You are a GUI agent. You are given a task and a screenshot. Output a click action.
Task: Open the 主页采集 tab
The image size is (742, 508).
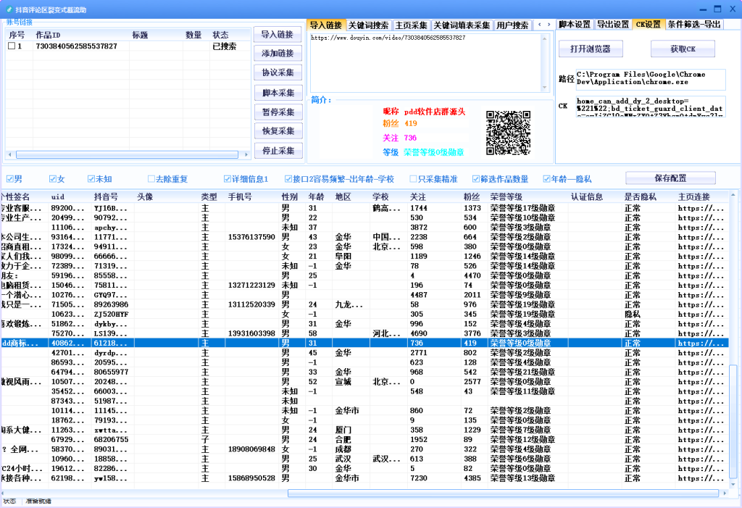pyautogui.click(x=411, y=24)
